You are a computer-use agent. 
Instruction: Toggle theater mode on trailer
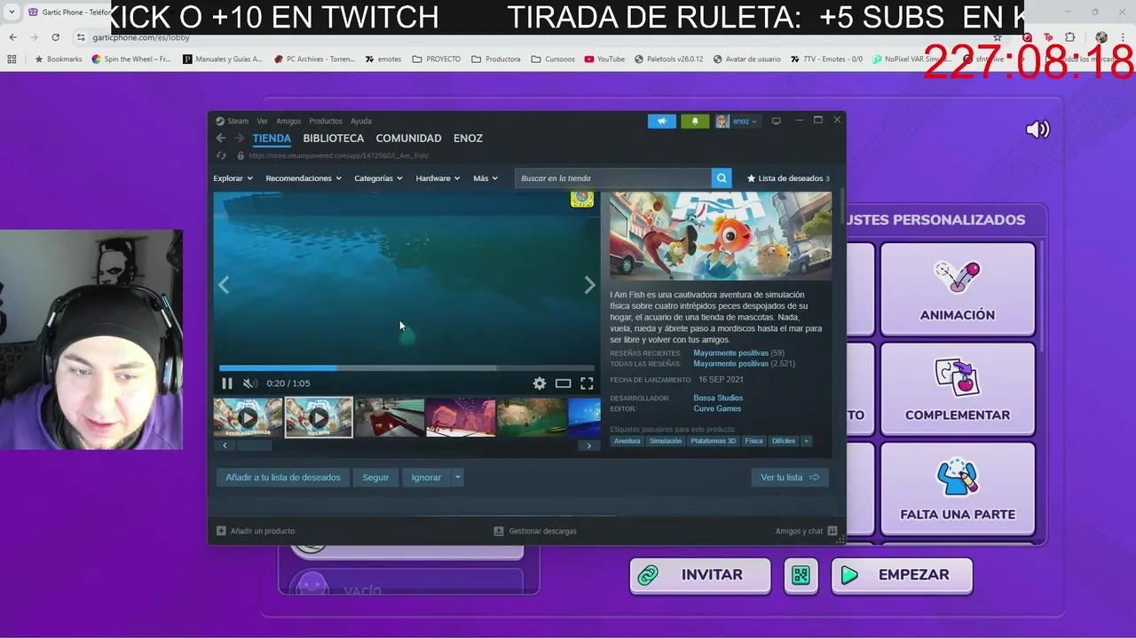(564, 383)
